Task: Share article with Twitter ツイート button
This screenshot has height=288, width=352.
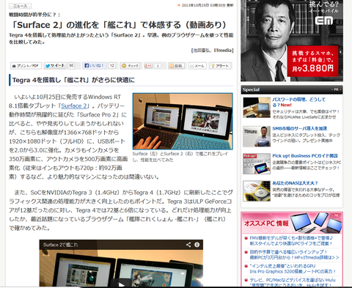Action: (x=55, y=66)
